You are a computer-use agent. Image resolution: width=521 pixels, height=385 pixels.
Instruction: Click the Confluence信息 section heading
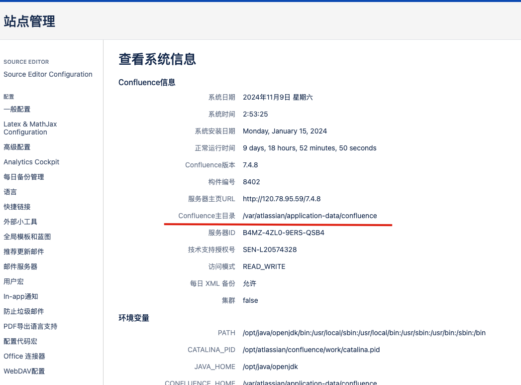coord(147,83)
